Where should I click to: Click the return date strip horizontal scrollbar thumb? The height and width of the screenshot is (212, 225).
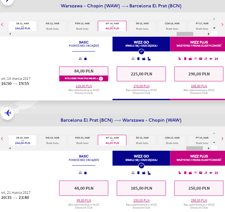pos(195,148)
